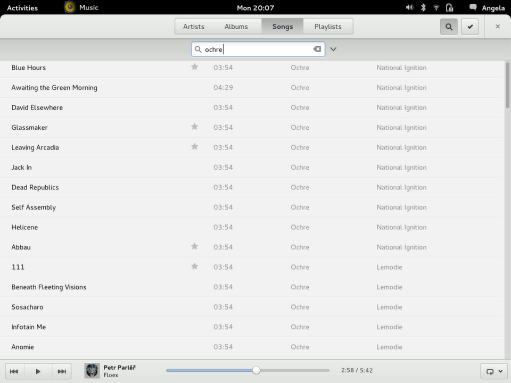Click Lemodie album in the 111 row
Image resolution: width=511 pixels, height=383 pixels.
tap(390, 267)
